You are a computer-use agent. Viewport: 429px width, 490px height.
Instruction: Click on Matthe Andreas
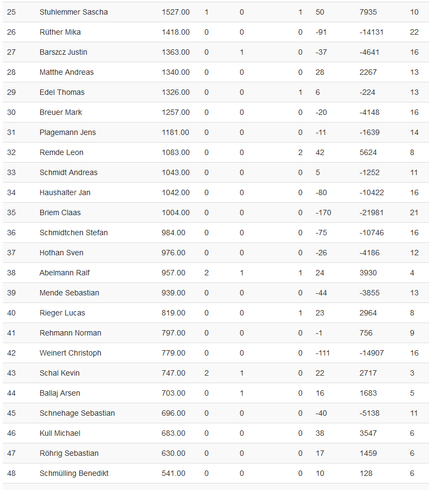66,72
